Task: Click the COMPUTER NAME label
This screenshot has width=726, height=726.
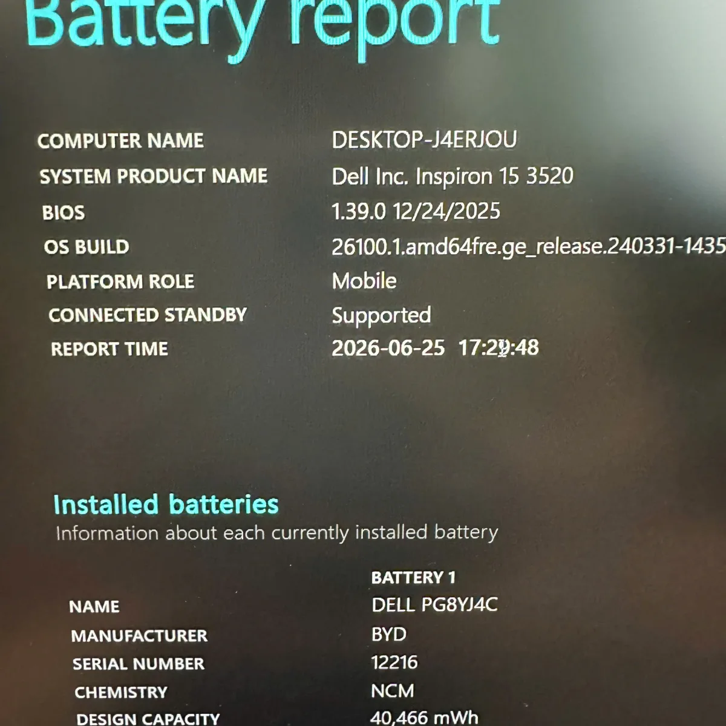Action: pos(120,141)
